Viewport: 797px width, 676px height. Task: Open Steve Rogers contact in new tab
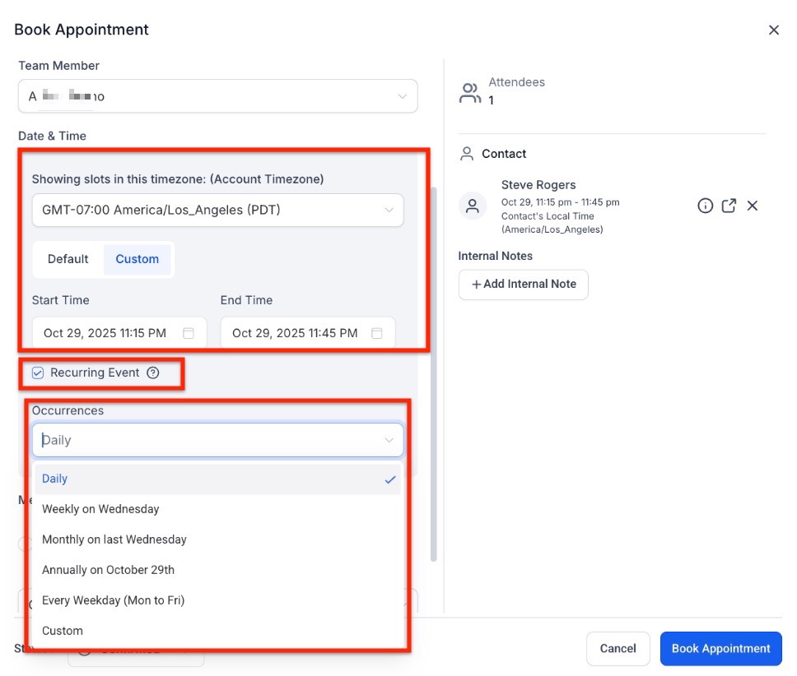click(729, 206)
